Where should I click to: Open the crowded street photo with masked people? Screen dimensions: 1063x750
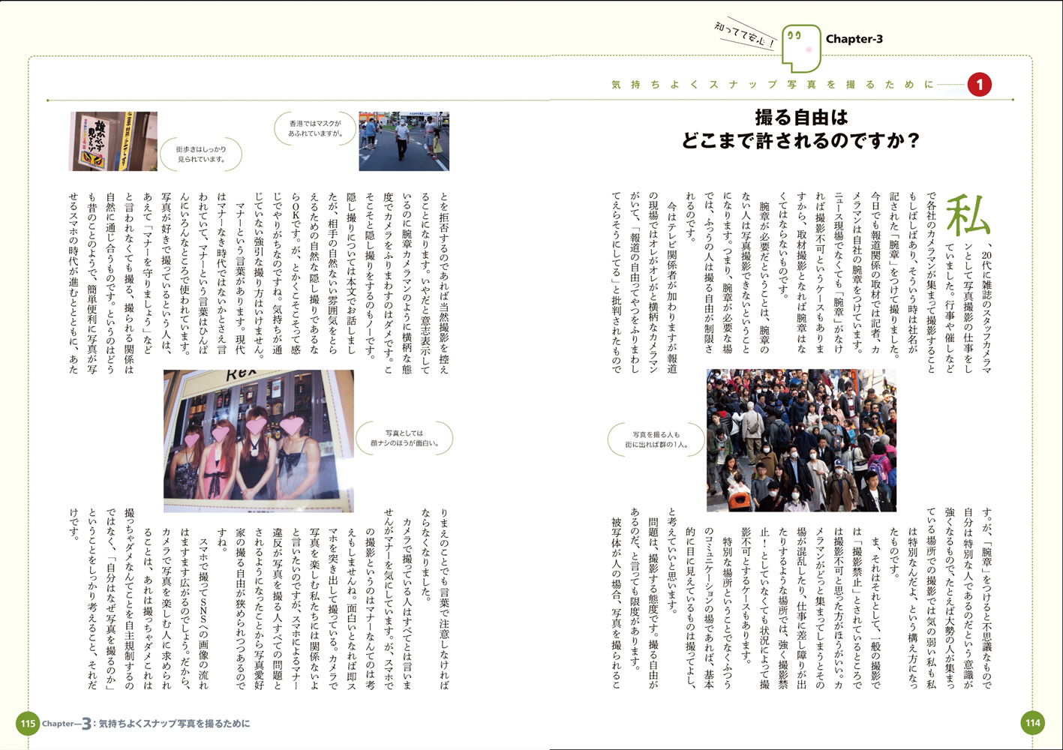[x=800, y=440]
